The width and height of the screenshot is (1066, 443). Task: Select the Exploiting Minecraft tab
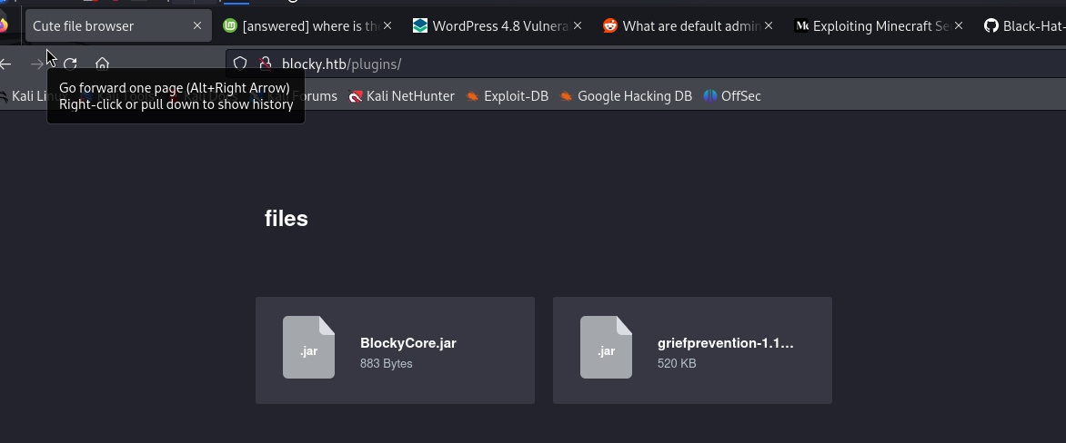pos(871,26)
